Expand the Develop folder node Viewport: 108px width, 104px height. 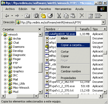coord(5,51)
